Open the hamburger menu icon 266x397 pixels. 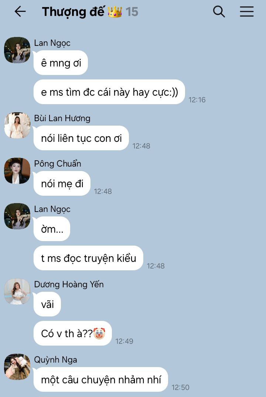247,12
